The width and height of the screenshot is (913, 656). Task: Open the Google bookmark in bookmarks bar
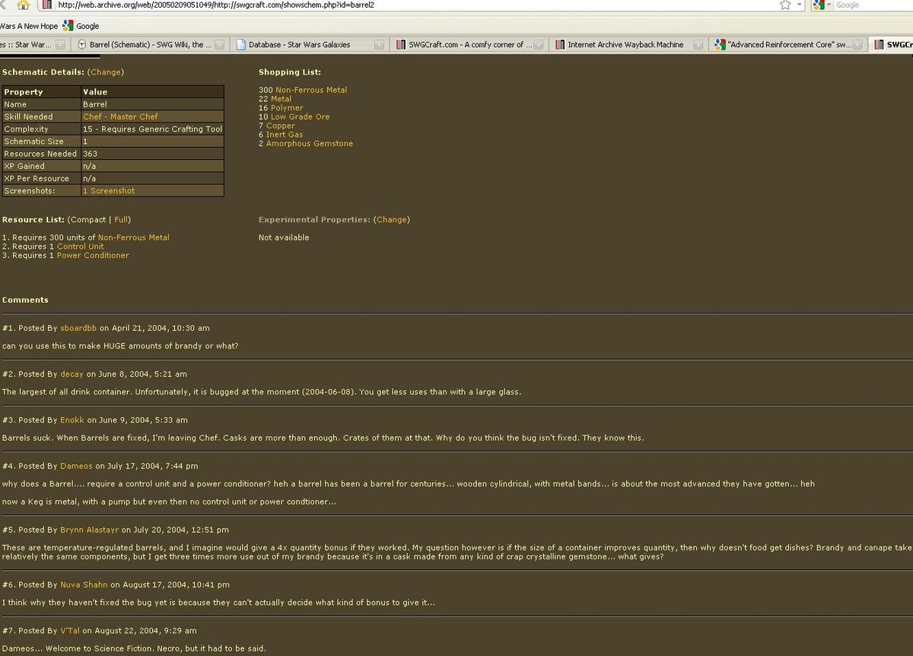click(x=81, y=26)
